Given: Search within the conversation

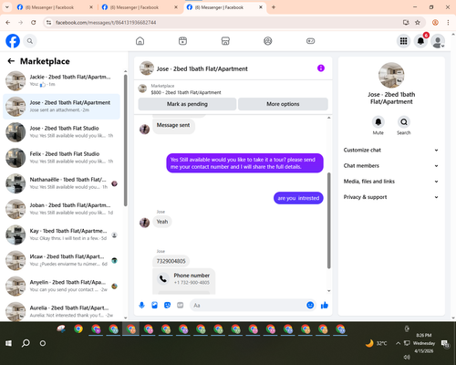Looking at the screenshot, I should click(404, 122).
